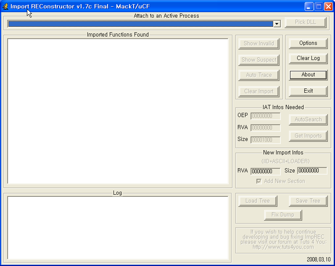
Task: Click the New Import Infos Size field
Action: (x=312, y=171)
